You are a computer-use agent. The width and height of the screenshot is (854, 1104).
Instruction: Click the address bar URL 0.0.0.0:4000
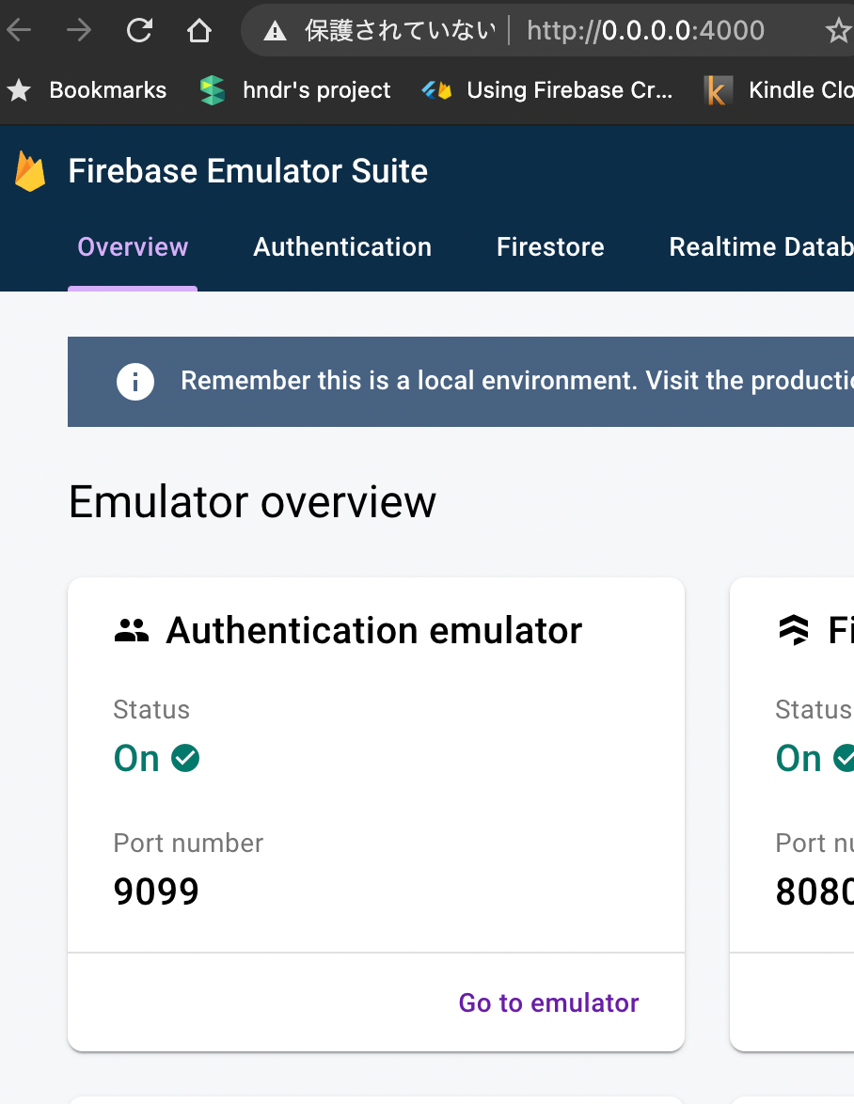(645, 30)
